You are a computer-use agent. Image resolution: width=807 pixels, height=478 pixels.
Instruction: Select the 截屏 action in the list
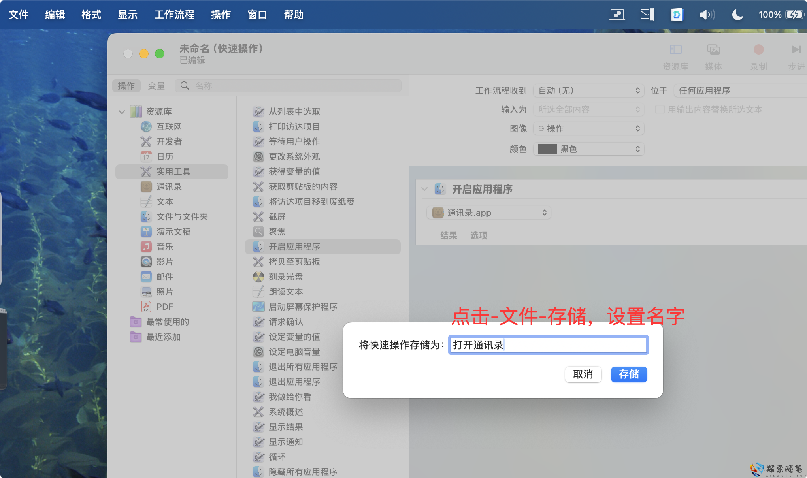coord(277,217)
